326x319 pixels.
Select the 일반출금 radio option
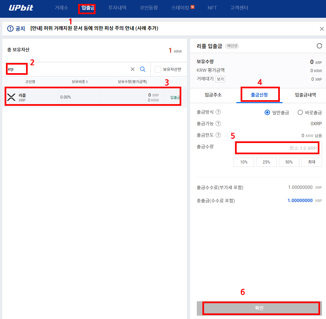tap(267, 112)
